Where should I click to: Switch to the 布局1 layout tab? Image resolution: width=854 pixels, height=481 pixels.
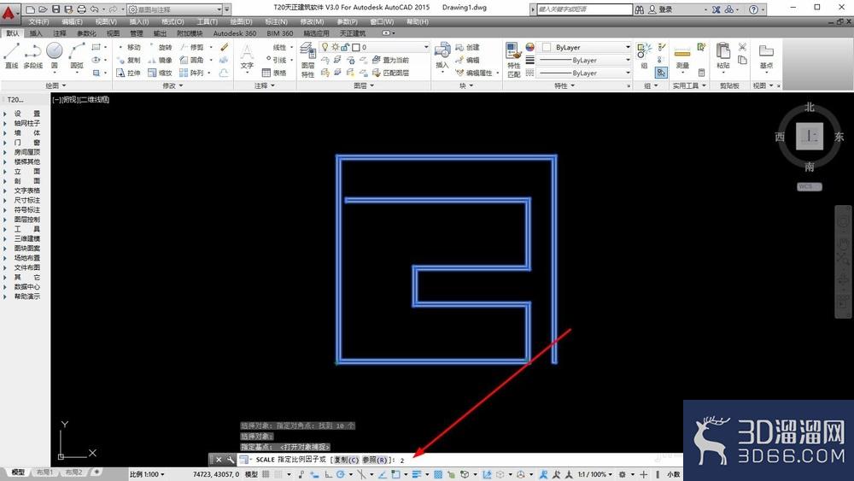(44, 472)
